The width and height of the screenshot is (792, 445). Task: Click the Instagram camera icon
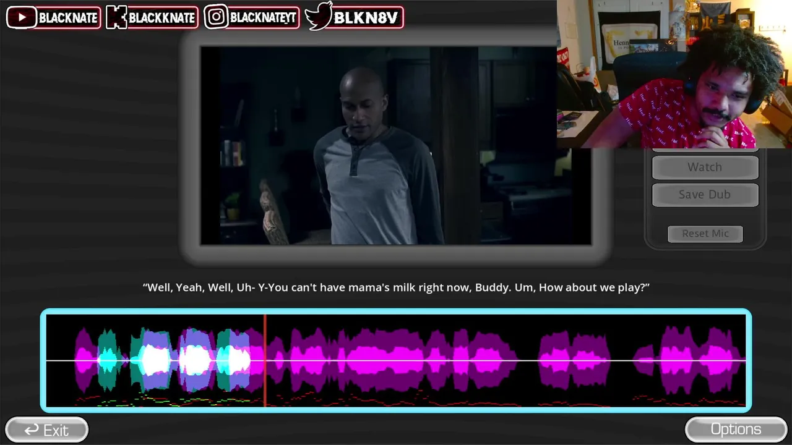click(216, 17)
